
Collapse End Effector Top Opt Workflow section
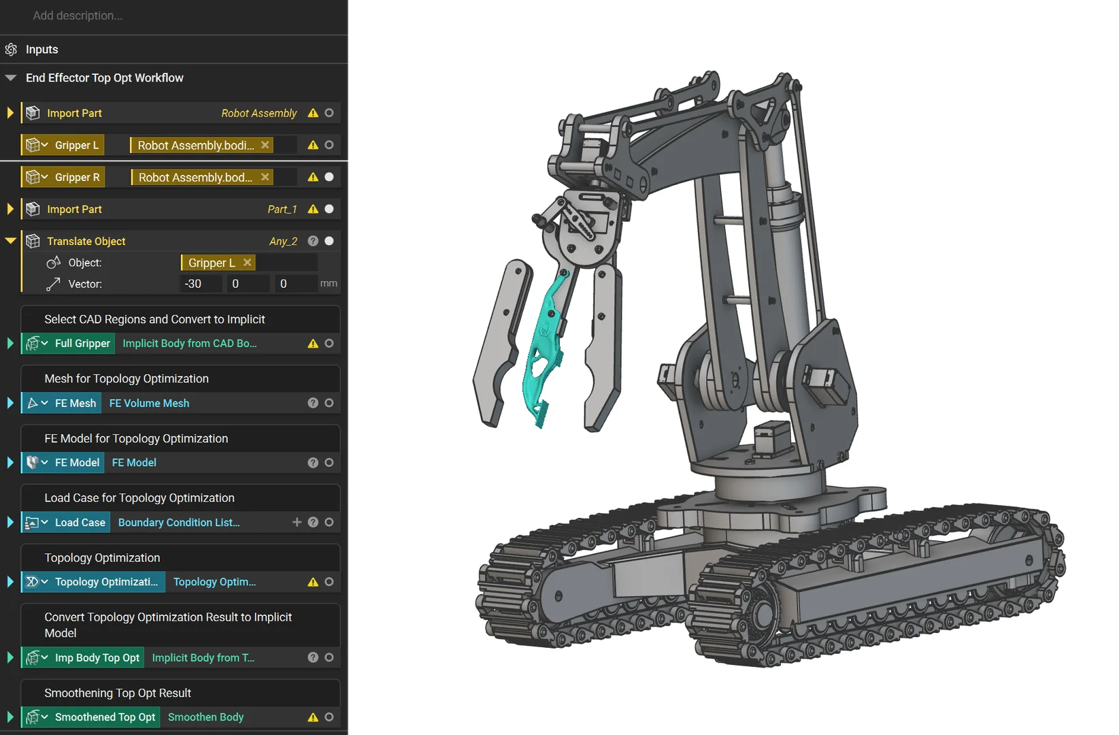[11, 78]
